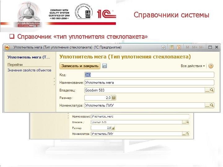
Task: Click the red 1C logo in the slide header
Action: tap(106, 14)
